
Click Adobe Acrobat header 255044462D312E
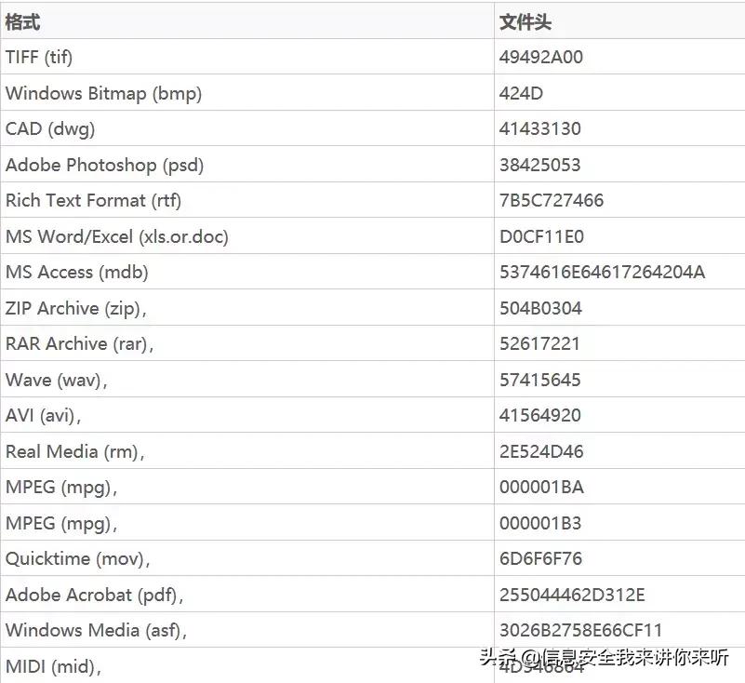[x=572, y=595]
